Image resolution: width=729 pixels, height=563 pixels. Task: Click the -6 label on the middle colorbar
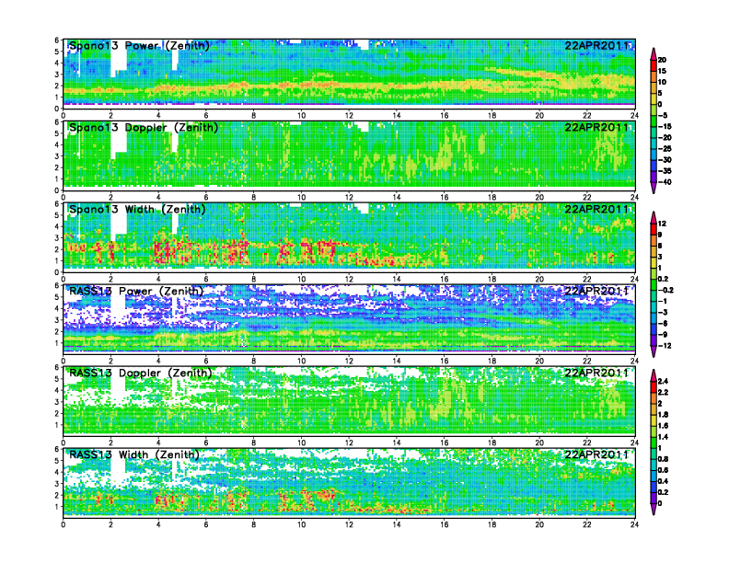tap(663, 323)
